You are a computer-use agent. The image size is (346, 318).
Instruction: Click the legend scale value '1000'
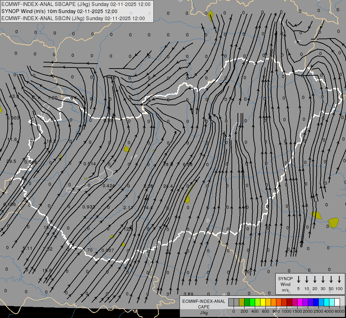point(286,311)
